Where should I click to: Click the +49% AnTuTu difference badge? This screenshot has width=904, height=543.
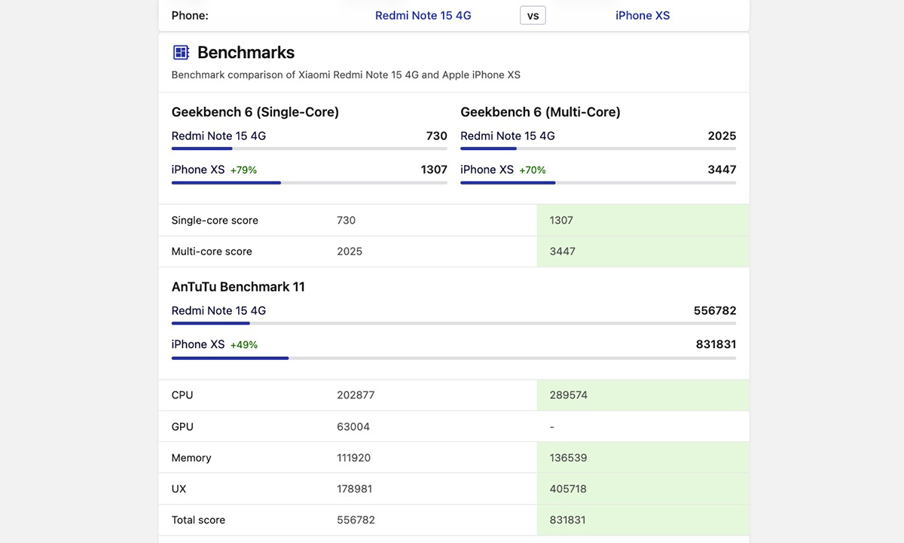tap(243, 345)
